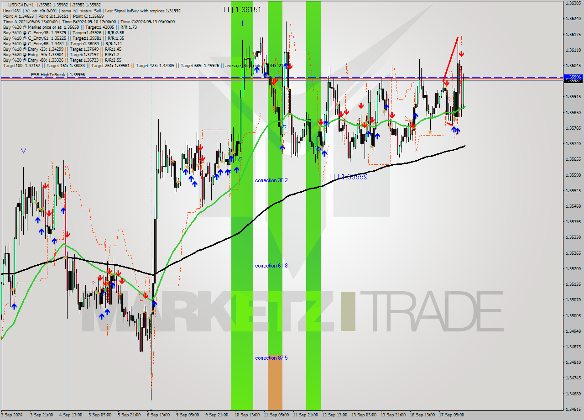
Task: Click the FSB-HighToBreak 1.35996 label
Action: click(x=58, y=74)
